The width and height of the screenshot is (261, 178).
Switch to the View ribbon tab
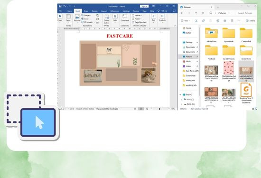[144, 11]
